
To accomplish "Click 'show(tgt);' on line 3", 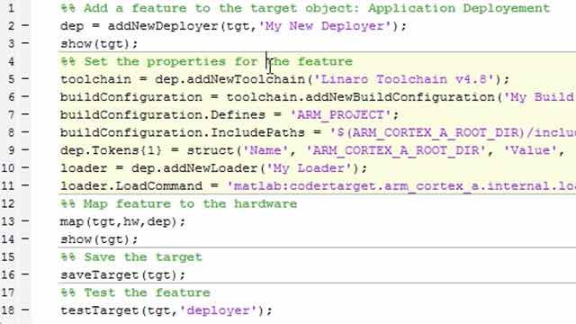I will click(99, 44).
